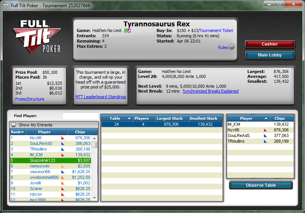Click the entrants list scrollbar thumb

tap(95, 145)
